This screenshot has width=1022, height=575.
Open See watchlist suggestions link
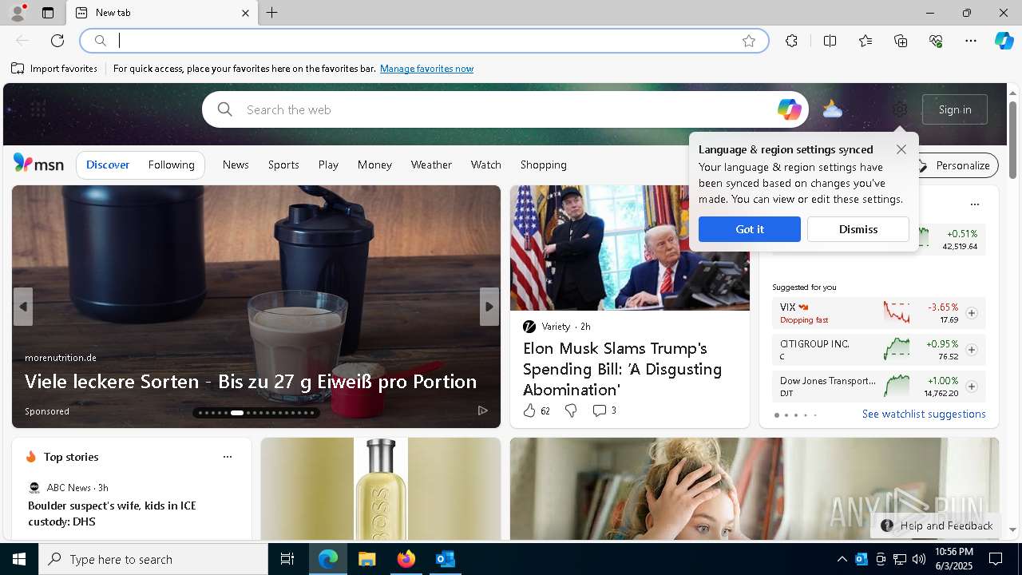pos(924,414)
